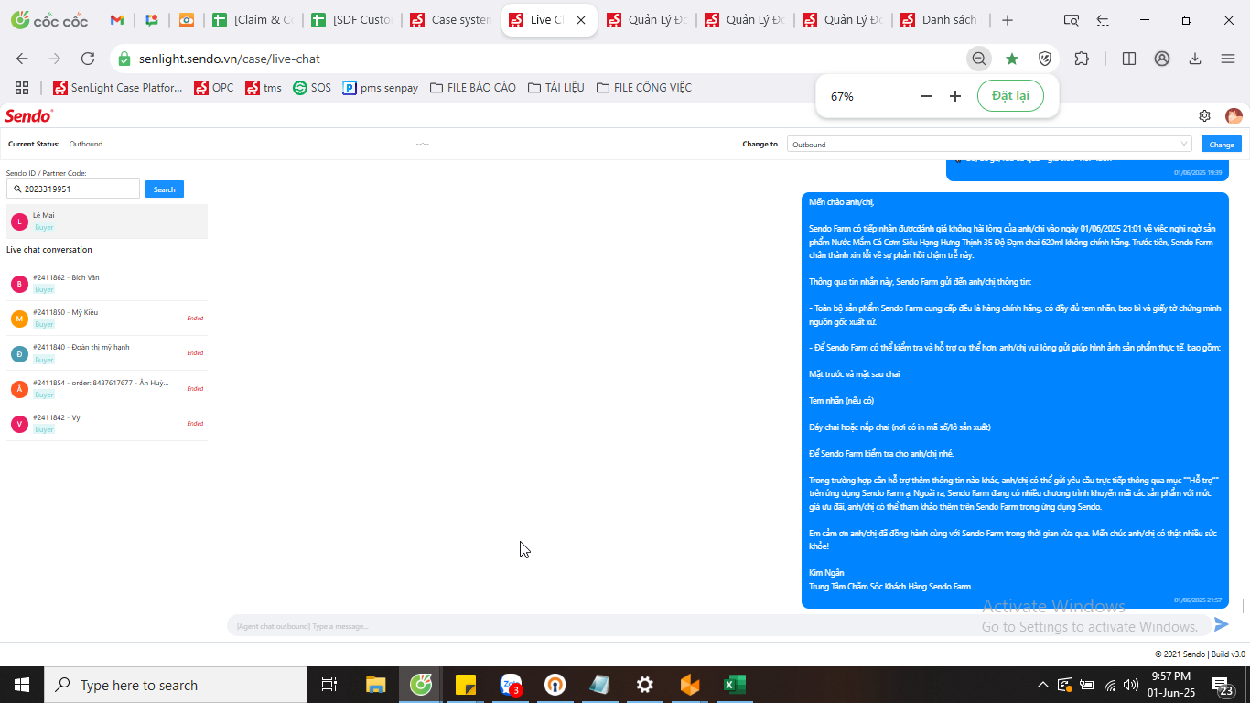This screenshot has width=1250, height=703.
Task: Expand the FILE CÔNG VIỆC bookmark folder
Action: coord(644,88)
